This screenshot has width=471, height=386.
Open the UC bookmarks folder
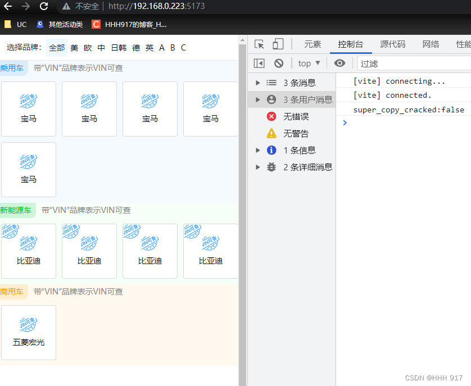click(x=16, y=24)
